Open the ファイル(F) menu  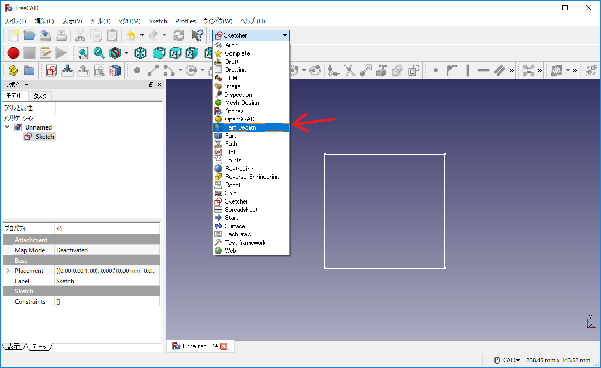[x=15, y=21]
